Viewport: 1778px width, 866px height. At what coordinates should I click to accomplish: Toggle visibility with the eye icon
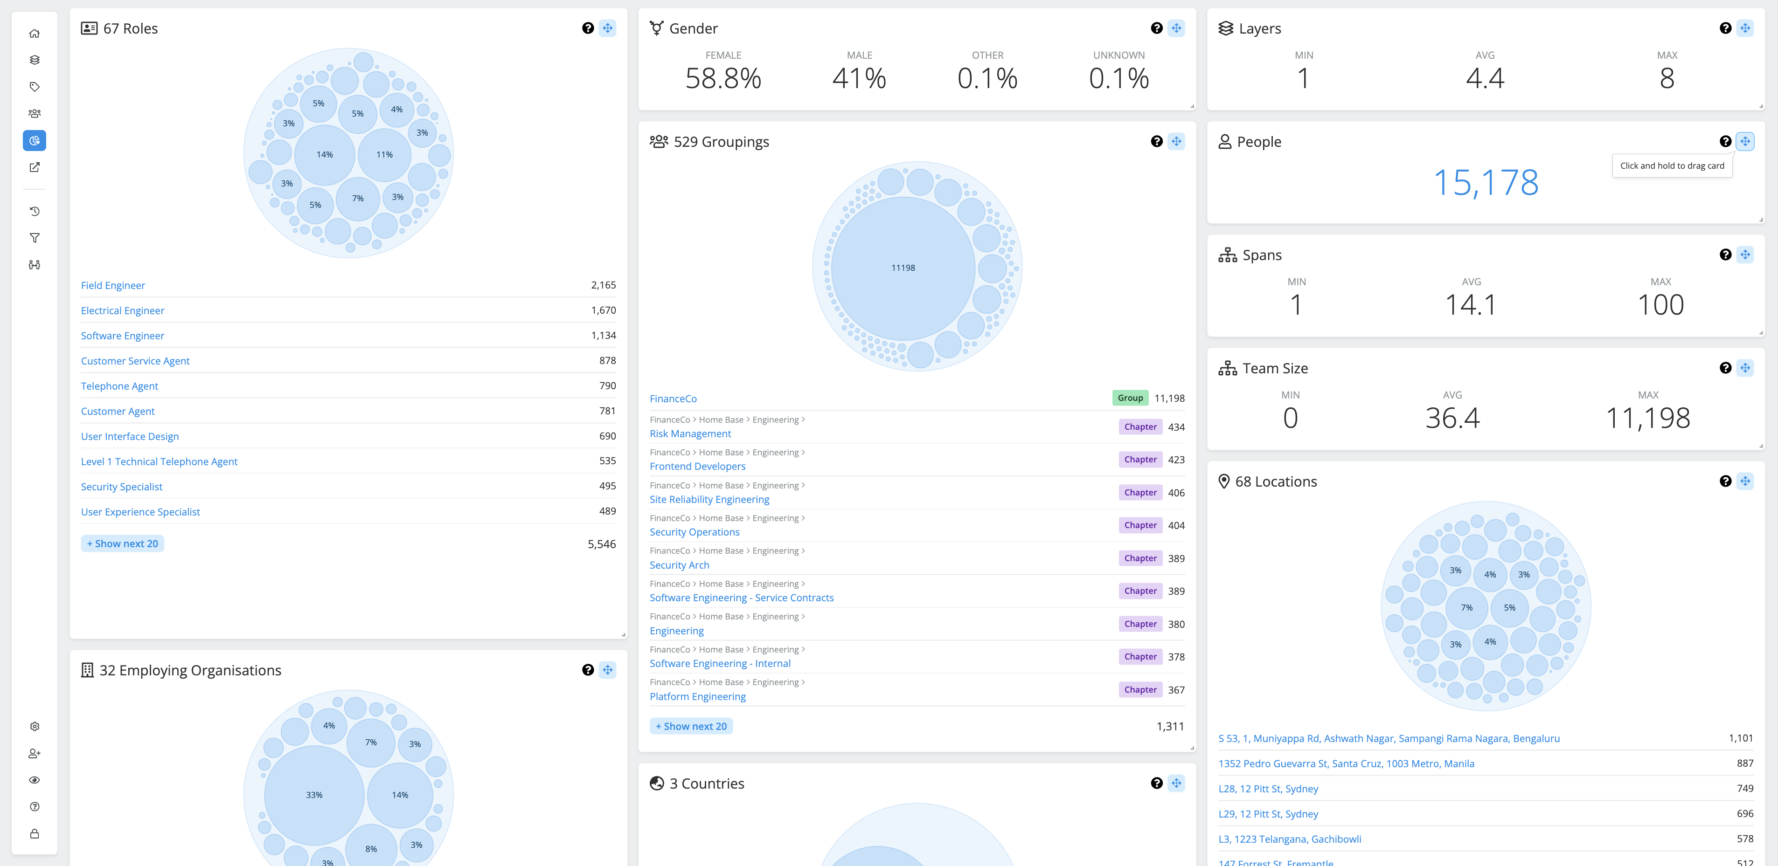tap(34, 780)
